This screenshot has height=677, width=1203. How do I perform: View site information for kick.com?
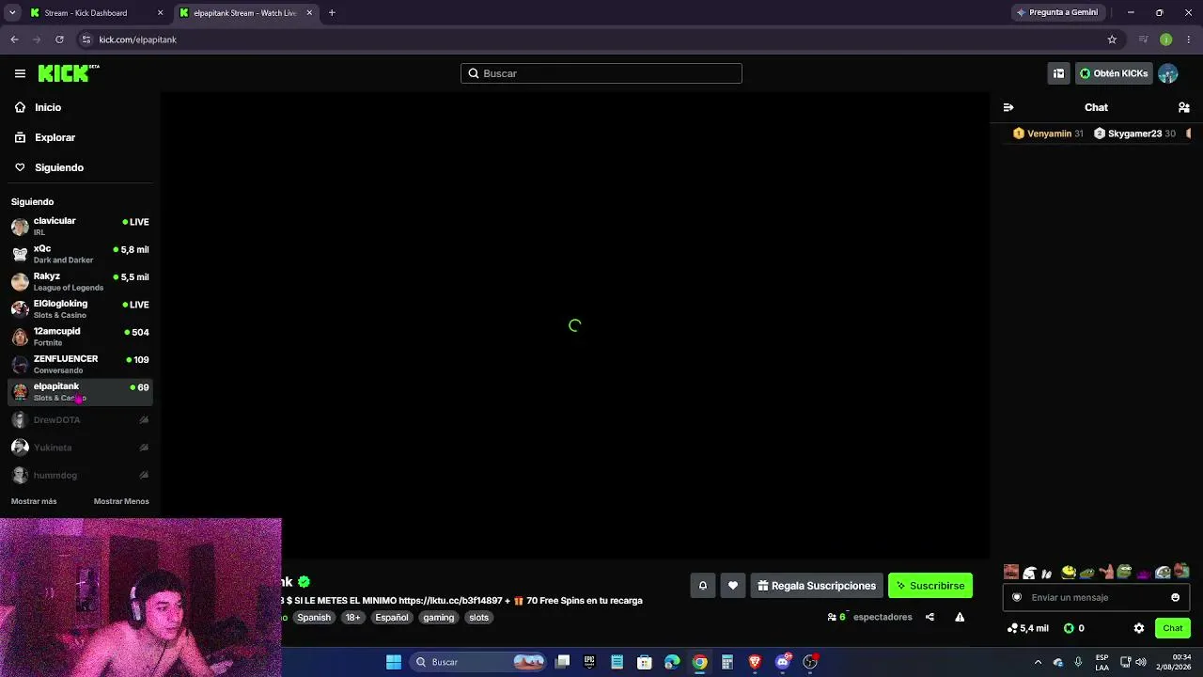(86, 39)
